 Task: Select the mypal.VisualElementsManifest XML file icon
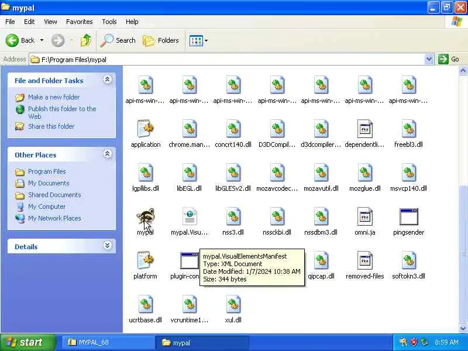click(189, 216)
